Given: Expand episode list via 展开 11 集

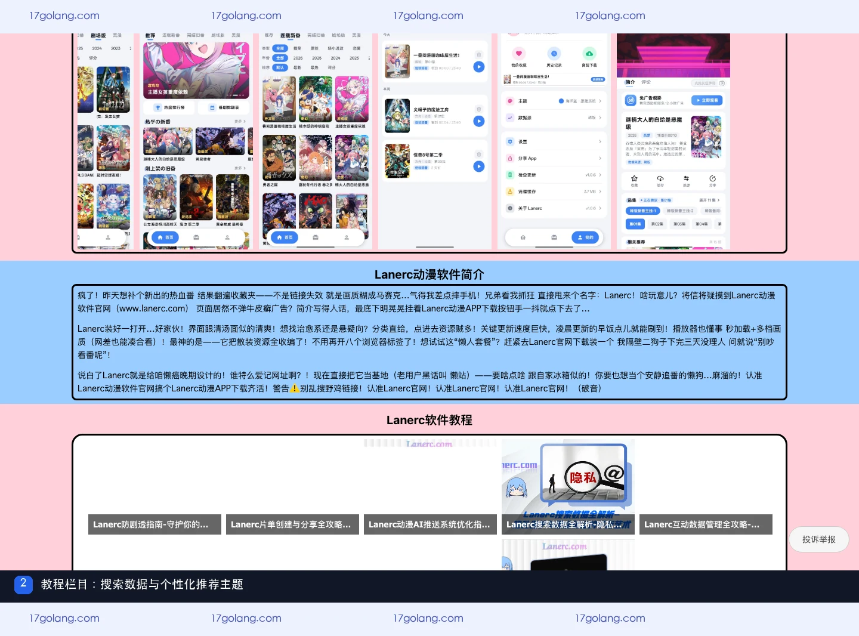Looking at the screenshot, I should pos(710,200).
